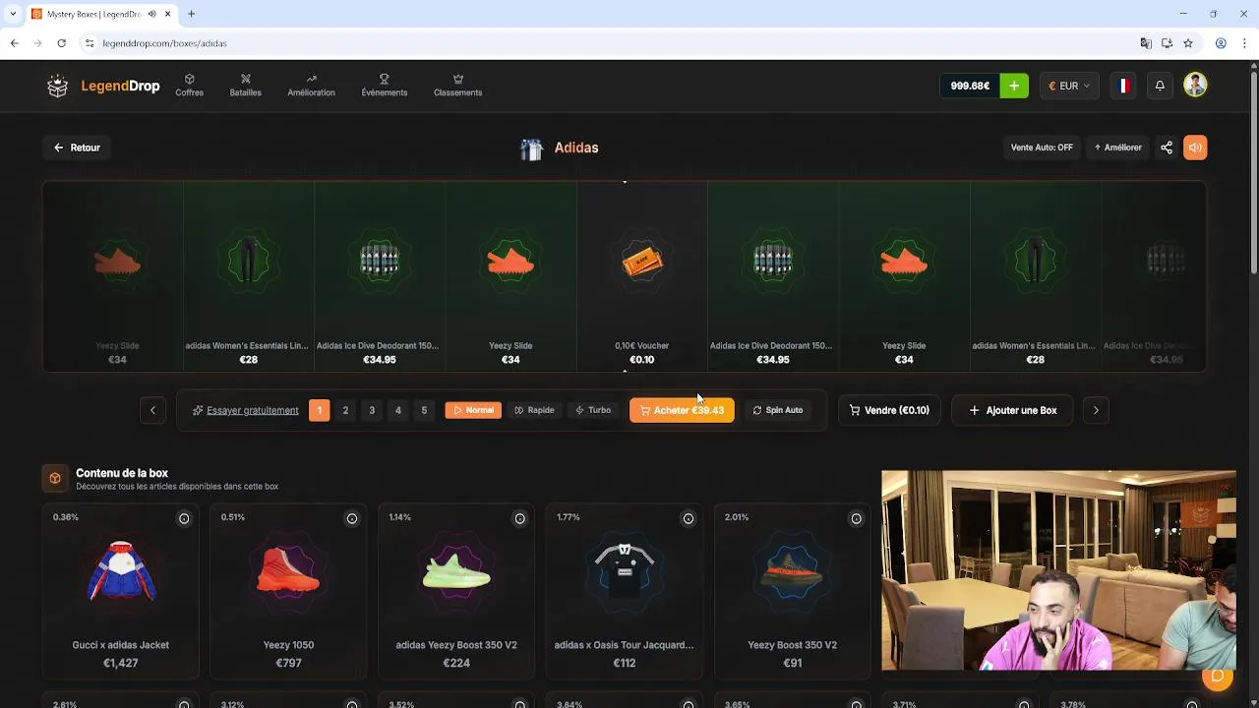The image size is (1259, 708).
Task: Open info for Yeezy 1050
Action: (351, 518)
